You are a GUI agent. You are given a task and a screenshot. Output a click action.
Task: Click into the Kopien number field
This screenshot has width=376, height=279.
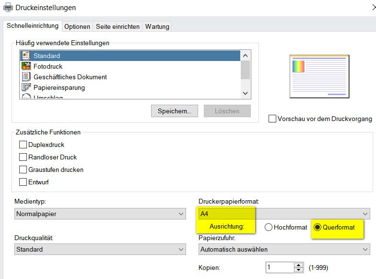click(280, 267)
